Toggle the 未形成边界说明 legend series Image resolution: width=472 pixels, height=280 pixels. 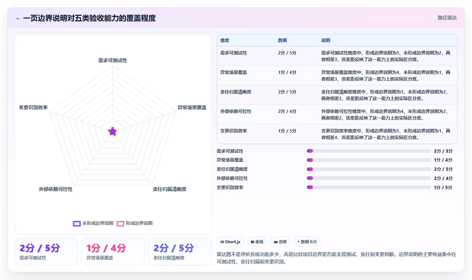pos(93,223)
